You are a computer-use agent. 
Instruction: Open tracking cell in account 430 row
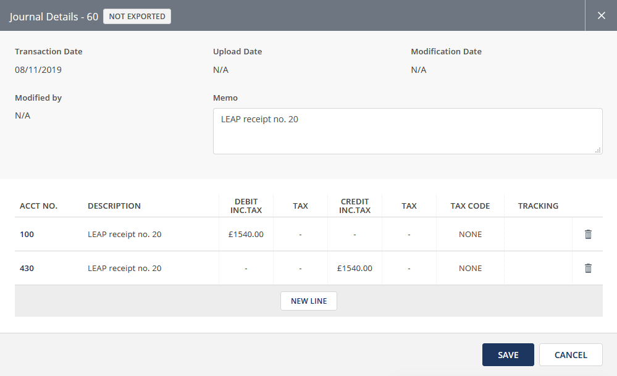(x=538, y=269)
